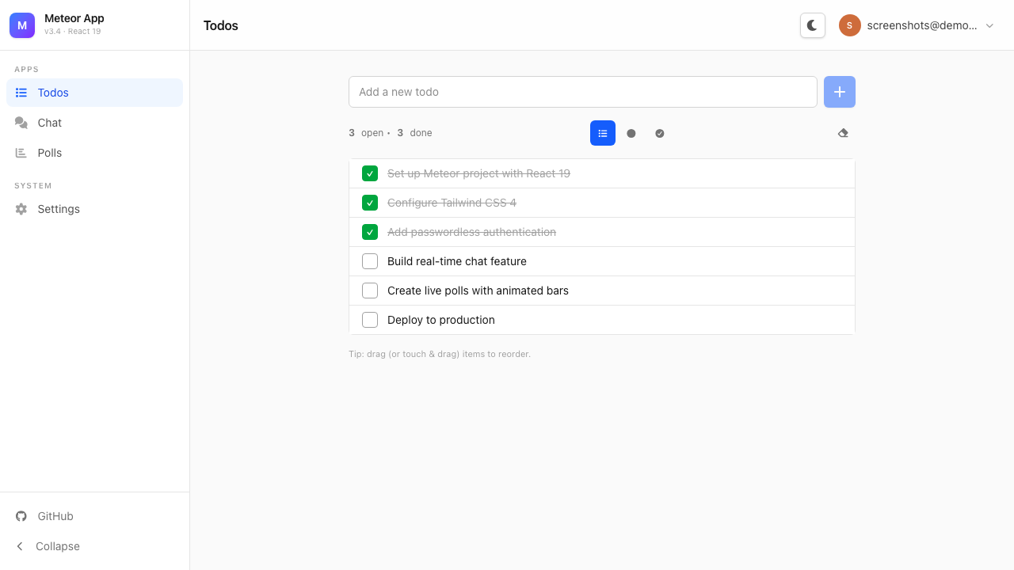Open Settings from the sidebar
Image resolution: width=1014 pixels, height=570 pixels.
point(58,209)
